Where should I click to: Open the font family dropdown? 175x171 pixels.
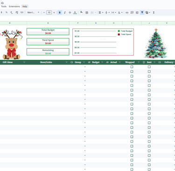pos(33,13)
